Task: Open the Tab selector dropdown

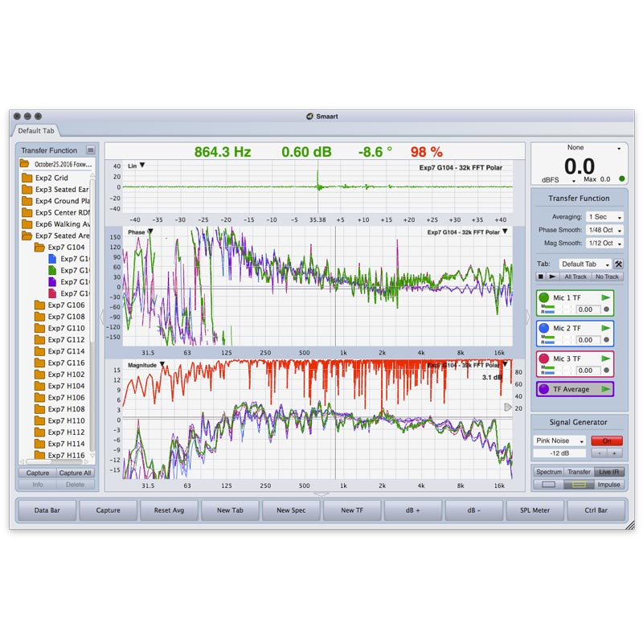Action: (x=585, y=264)
